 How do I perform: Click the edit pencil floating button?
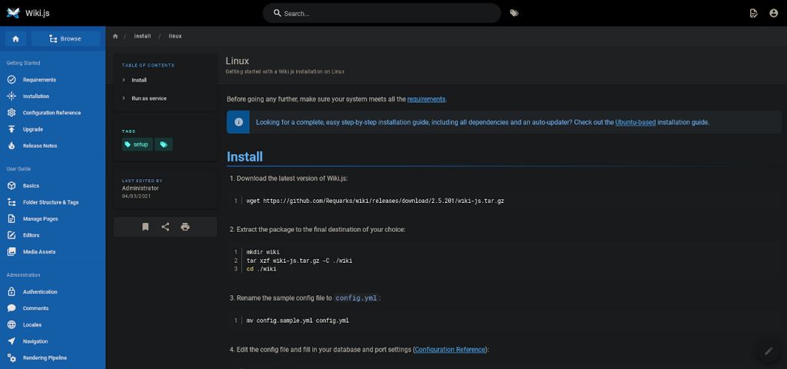(x=769, y=351)
